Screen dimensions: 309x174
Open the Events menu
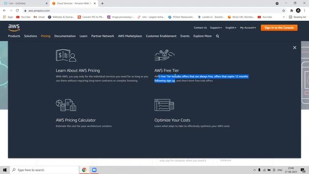tap(185, 36)
